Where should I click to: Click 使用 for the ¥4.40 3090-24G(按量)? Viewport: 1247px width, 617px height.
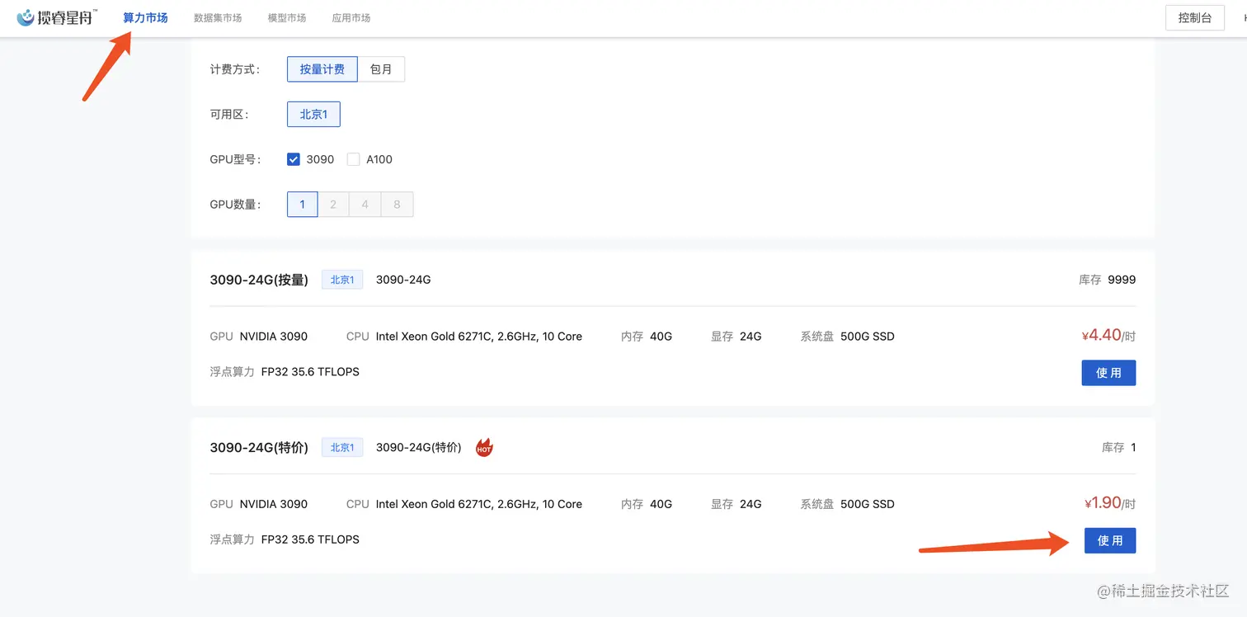coord(1108,373)
